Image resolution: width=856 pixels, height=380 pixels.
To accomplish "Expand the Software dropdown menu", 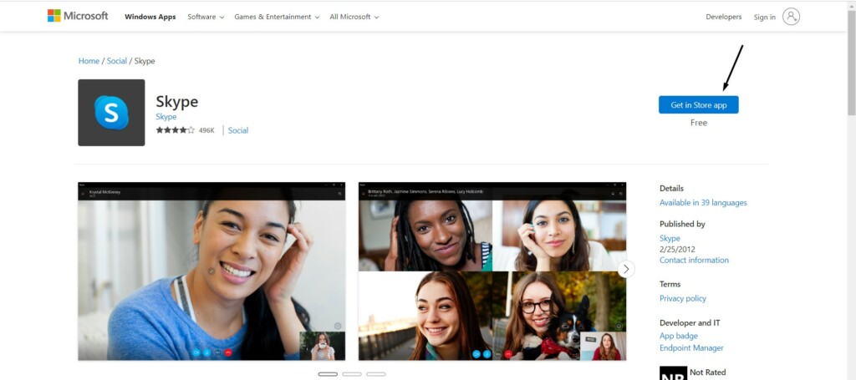I will tap(206, 17).
